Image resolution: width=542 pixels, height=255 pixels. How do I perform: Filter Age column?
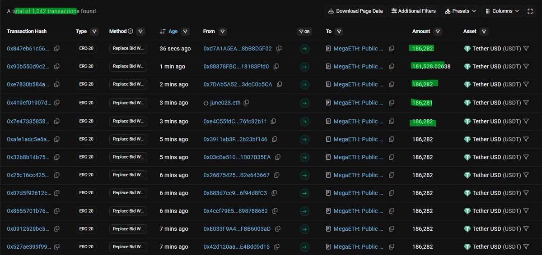tap(185, 32)
